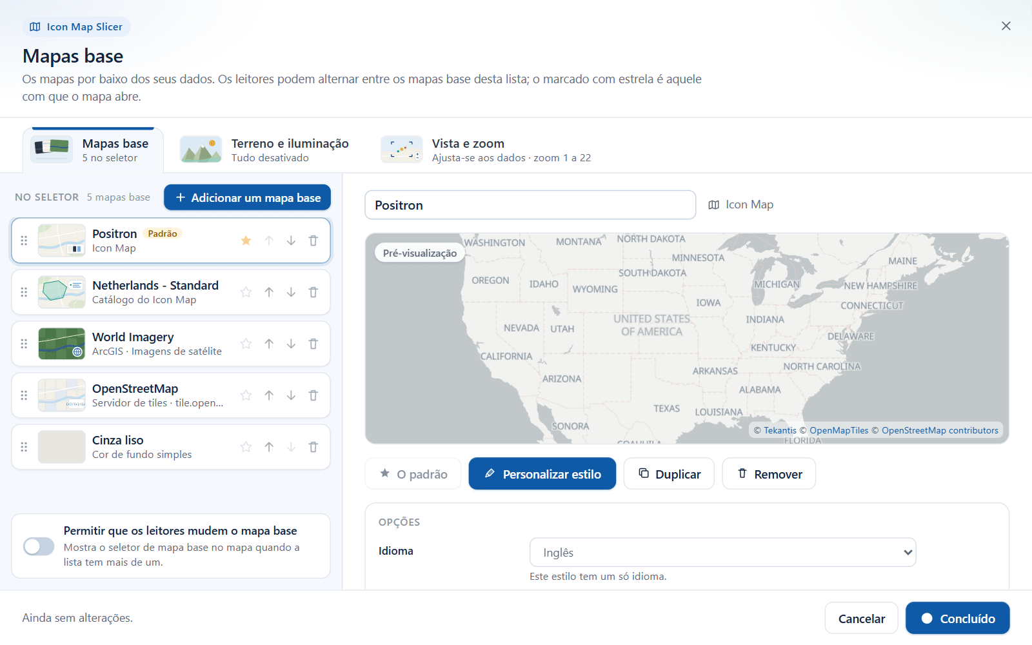Open the Idioma language dropdown
This screenshot has height=645, width=1032.
pos(722,552)
